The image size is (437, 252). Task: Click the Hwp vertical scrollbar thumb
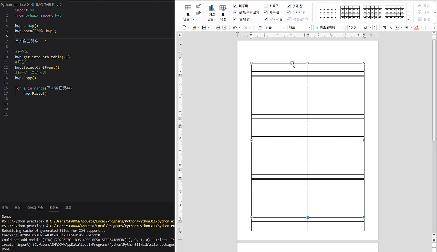click(x=434, y=90)
